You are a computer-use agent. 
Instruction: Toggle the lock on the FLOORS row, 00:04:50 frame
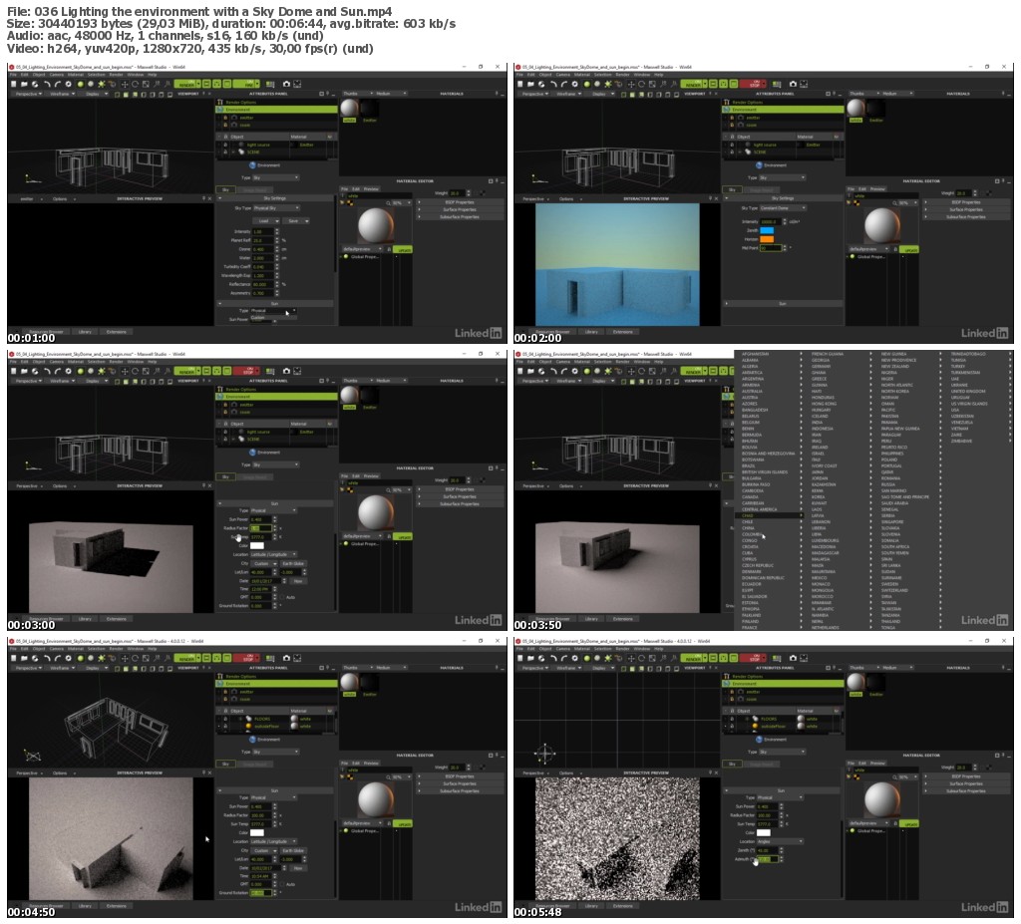click(x=225, y=719)
